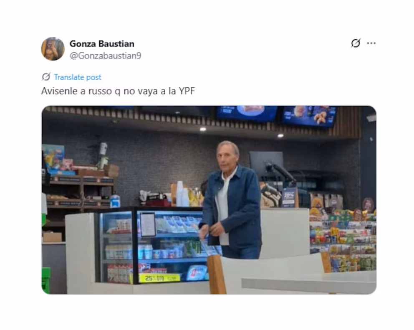
Task: Click the @Gonzabaustian9 handle
Action: 105,56
